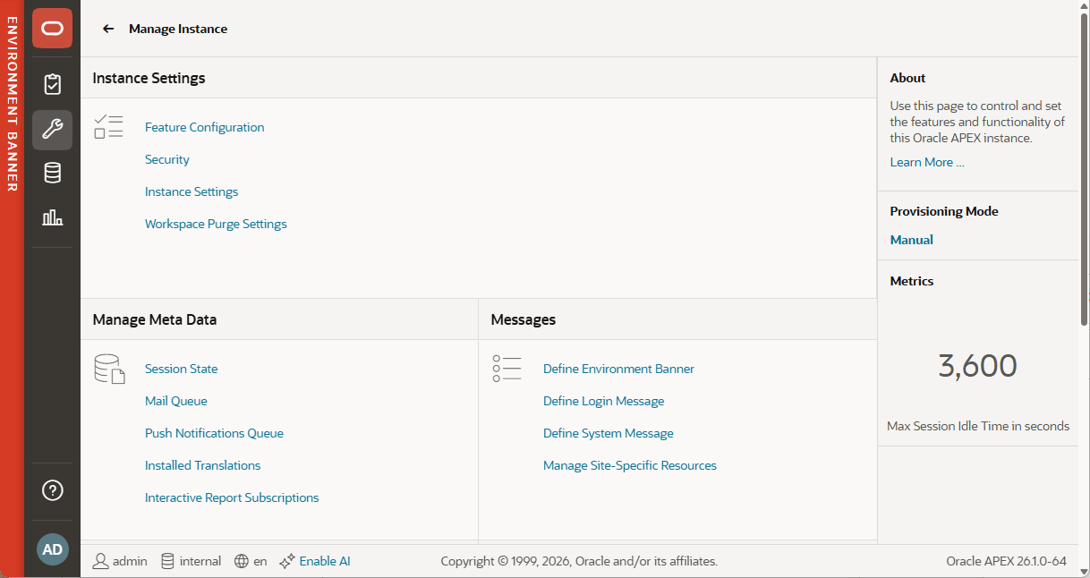The width and height of the screenshot is (1090, 578).
Task: Click the Messages list icon
Action: point(507,369)
